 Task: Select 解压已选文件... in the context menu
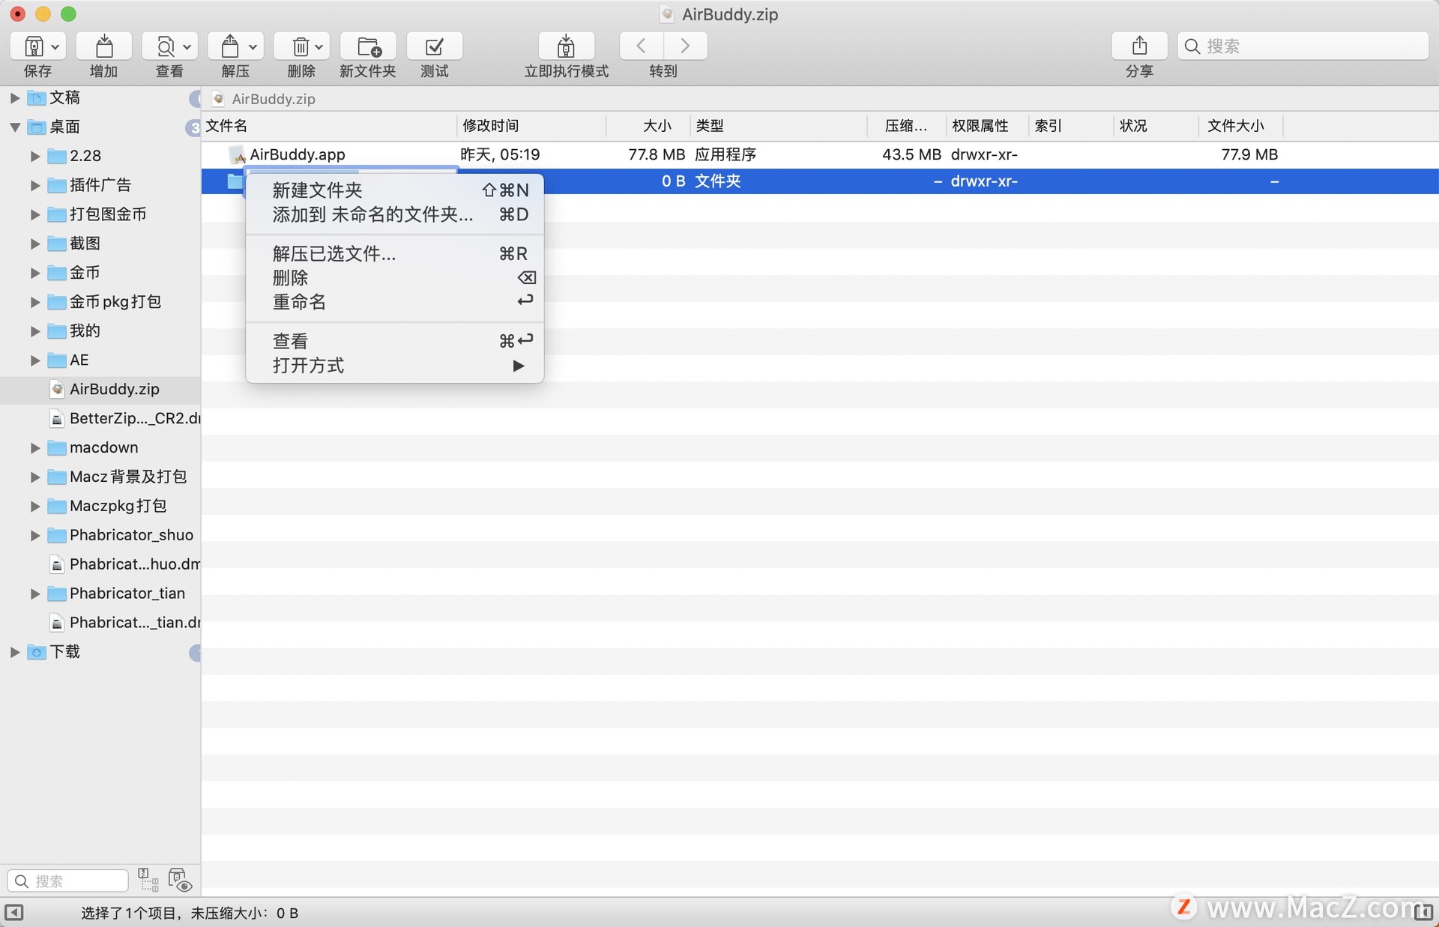334,253
